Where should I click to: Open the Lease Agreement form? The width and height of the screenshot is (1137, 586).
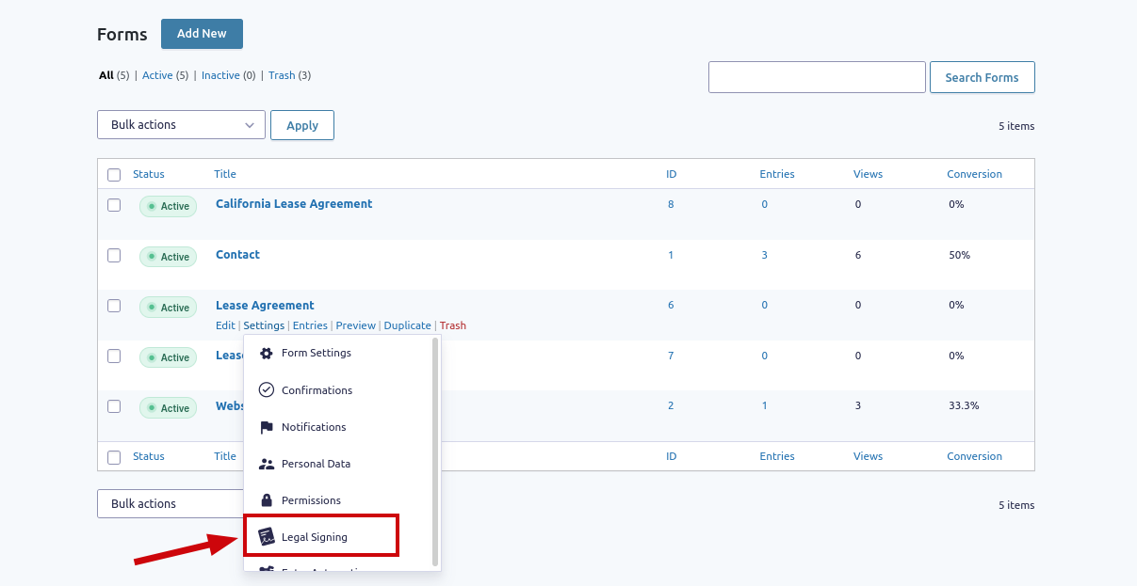[x=265, y=305]
